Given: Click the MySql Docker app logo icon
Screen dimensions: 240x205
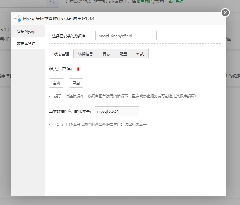Looking at the screenshot, I should [x=18, y=18].
